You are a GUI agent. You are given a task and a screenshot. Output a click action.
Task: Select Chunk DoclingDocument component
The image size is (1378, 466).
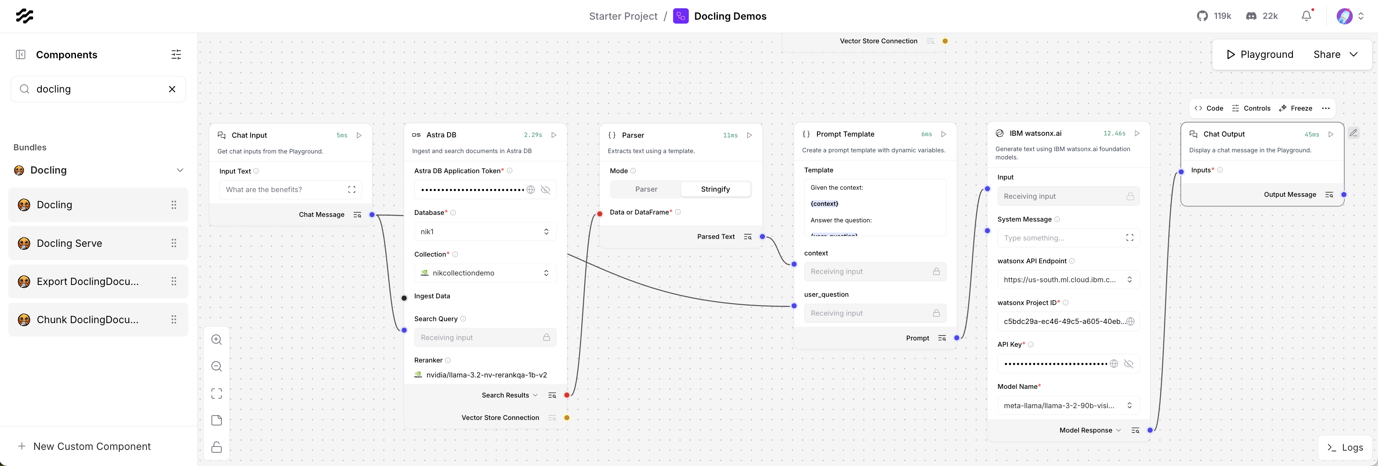point(98,320)
